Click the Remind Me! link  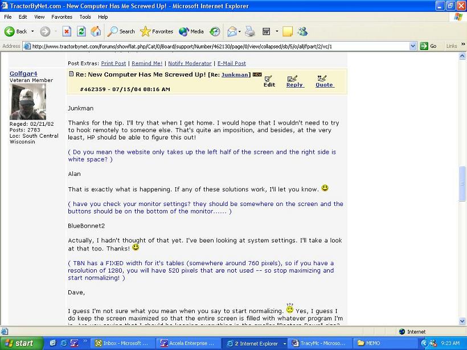click(147, 63)
